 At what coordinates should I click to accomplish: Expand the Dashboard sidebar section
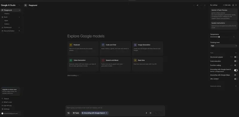(x=11, y=27)
